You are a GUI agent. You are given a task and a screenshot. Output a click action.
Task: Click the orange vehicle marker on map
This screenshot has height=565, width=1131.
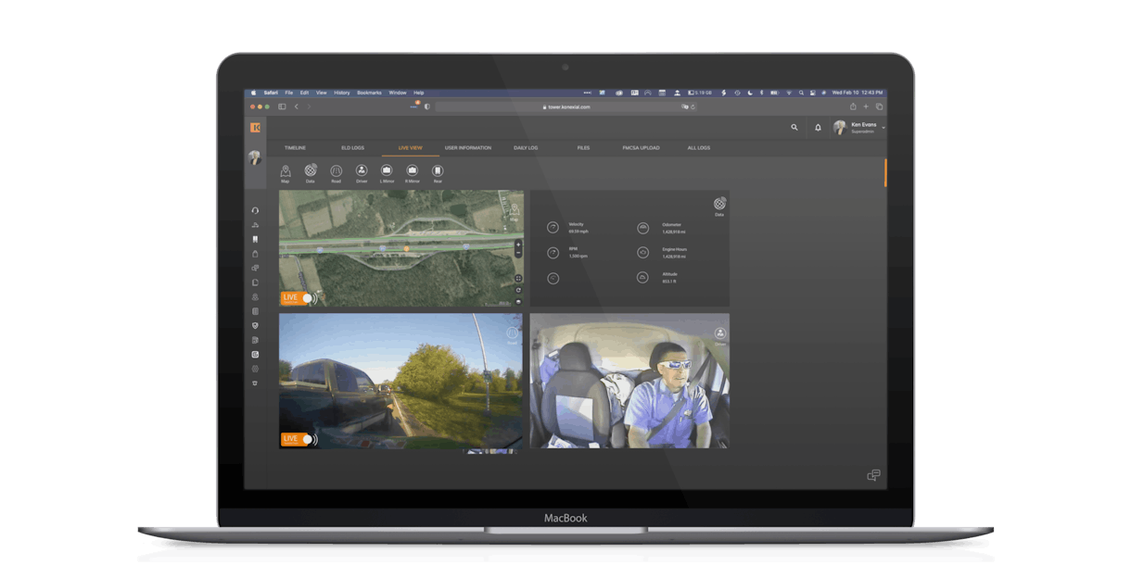(x=406, y=249)
